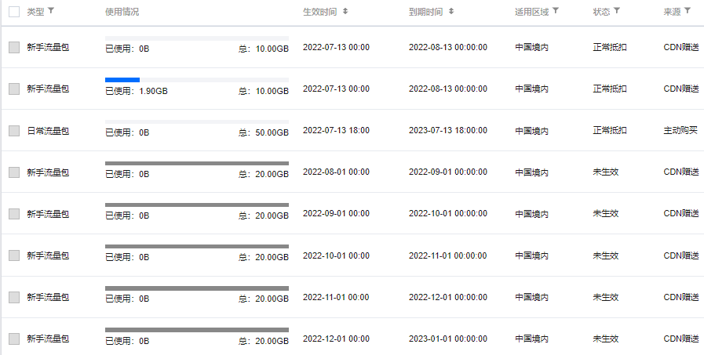Image resolution: width=704 pixels, height=355 pixels.
Task: Click the 主动购买 source cell
Action: click(x=680, y=131)
